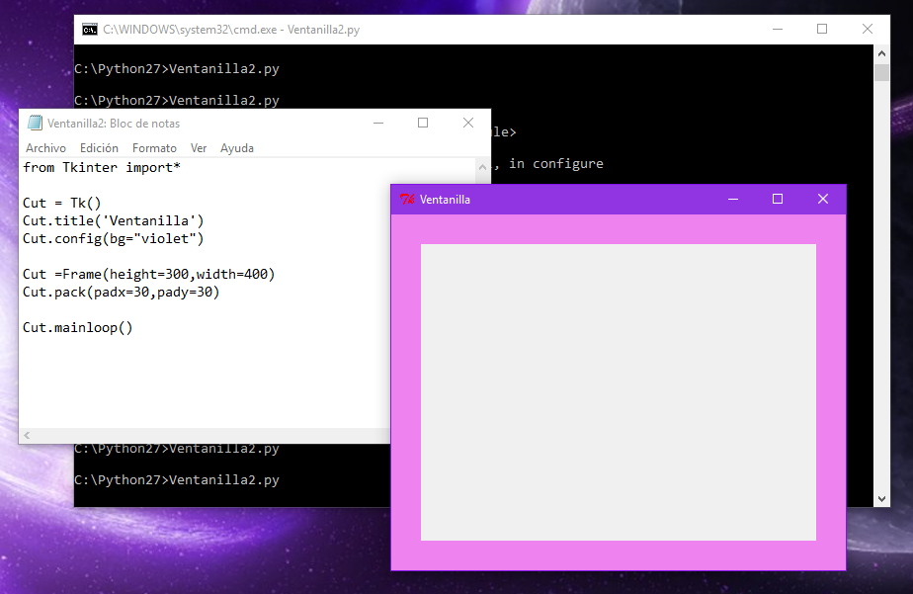This screenshot has width=913, height=594.
Task: Click the console's vertical scrollbar thumb
Action: 881,74
